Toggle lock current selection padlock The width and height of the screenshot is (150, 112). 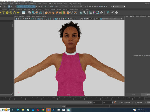(x=37, y=7)
